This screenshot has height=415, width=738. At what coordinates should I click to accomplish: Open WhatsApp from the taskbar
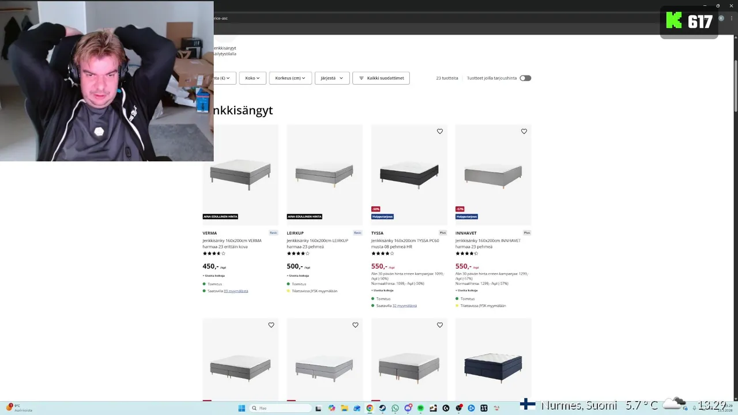tap(395, 408)
